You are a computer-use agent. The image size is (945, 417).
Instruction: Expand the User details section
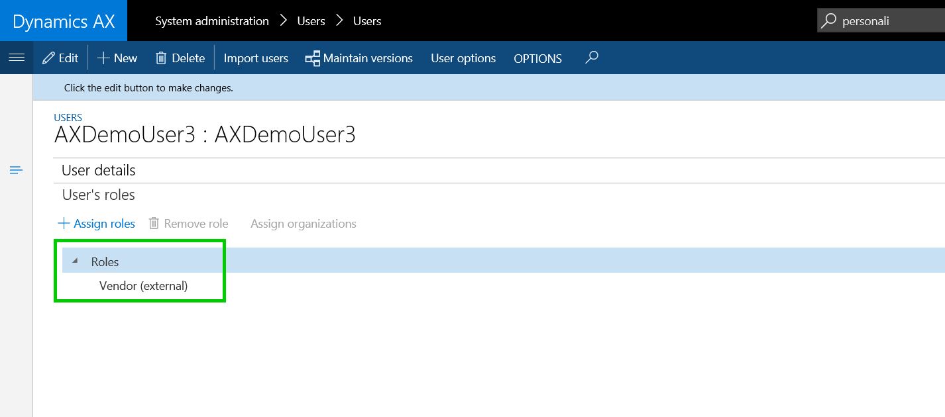pyautogui.click(x=99, y=170)
